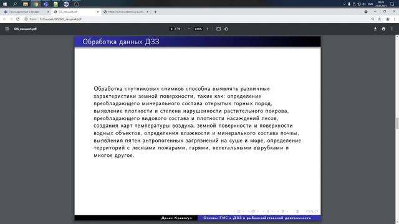This screenshot has height=224, width=399.
Task: Go forward in browser history
Action: pos(11,19)
